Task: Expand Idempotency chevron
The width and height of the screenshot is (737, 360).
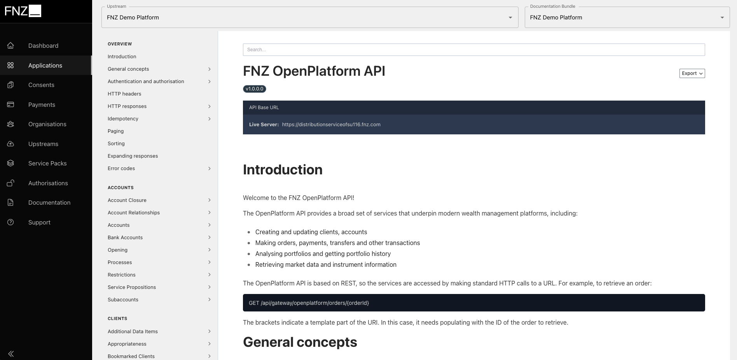Action: point(209,118)
